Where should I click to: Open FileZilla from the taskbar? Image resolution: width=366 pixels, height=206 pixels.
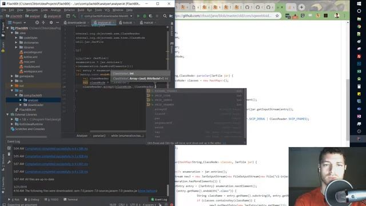click(359, 56)
